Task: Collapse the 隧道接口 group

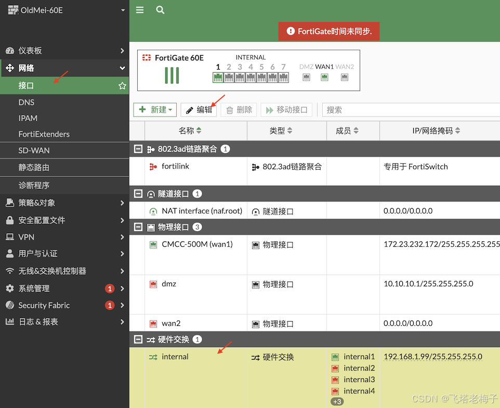Action: point(138,194)
